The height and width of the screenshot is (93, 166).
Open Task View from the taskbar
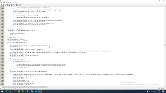(x=10, y=91)
